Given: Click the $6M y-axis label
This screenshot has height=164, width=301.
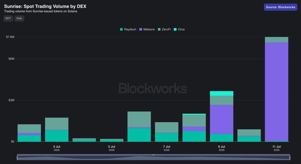Looking at the screenshot, I should (x=12, y=59).
